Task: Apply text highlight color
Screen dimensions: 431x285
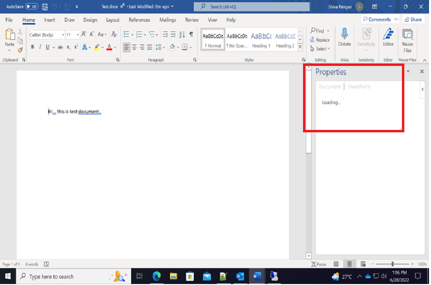Action: click(x=96, y=47)
